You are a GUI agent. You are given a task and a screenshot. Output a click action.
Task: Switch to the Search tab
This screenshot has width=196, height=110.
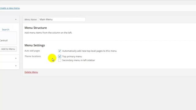pyautogui.click(x=6, y=30)
